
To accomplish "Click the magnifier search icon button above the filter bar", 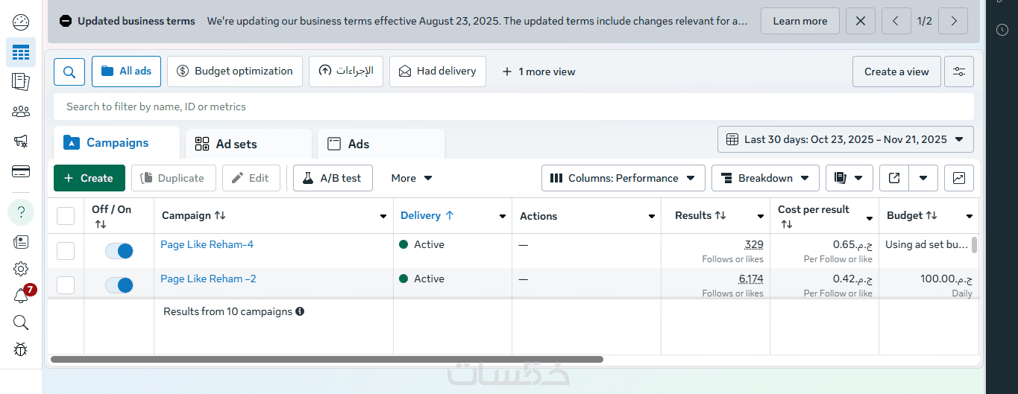I will 69,72.
